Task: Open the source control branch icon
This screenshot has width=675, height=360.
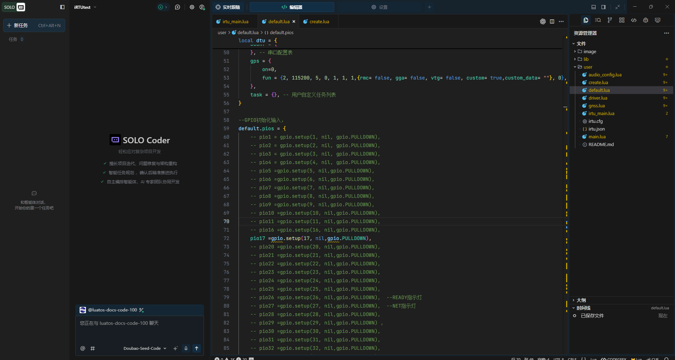Action: pyautogui.click(x=610, y=20)
